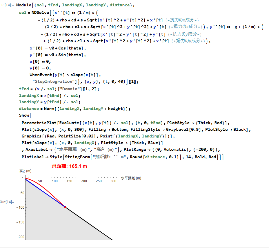This screenshot has width=269, height=248.
Task: Select the red plot title 飛距離: 165.1 m
Action: pyautogui.click(x=69, y=166)
